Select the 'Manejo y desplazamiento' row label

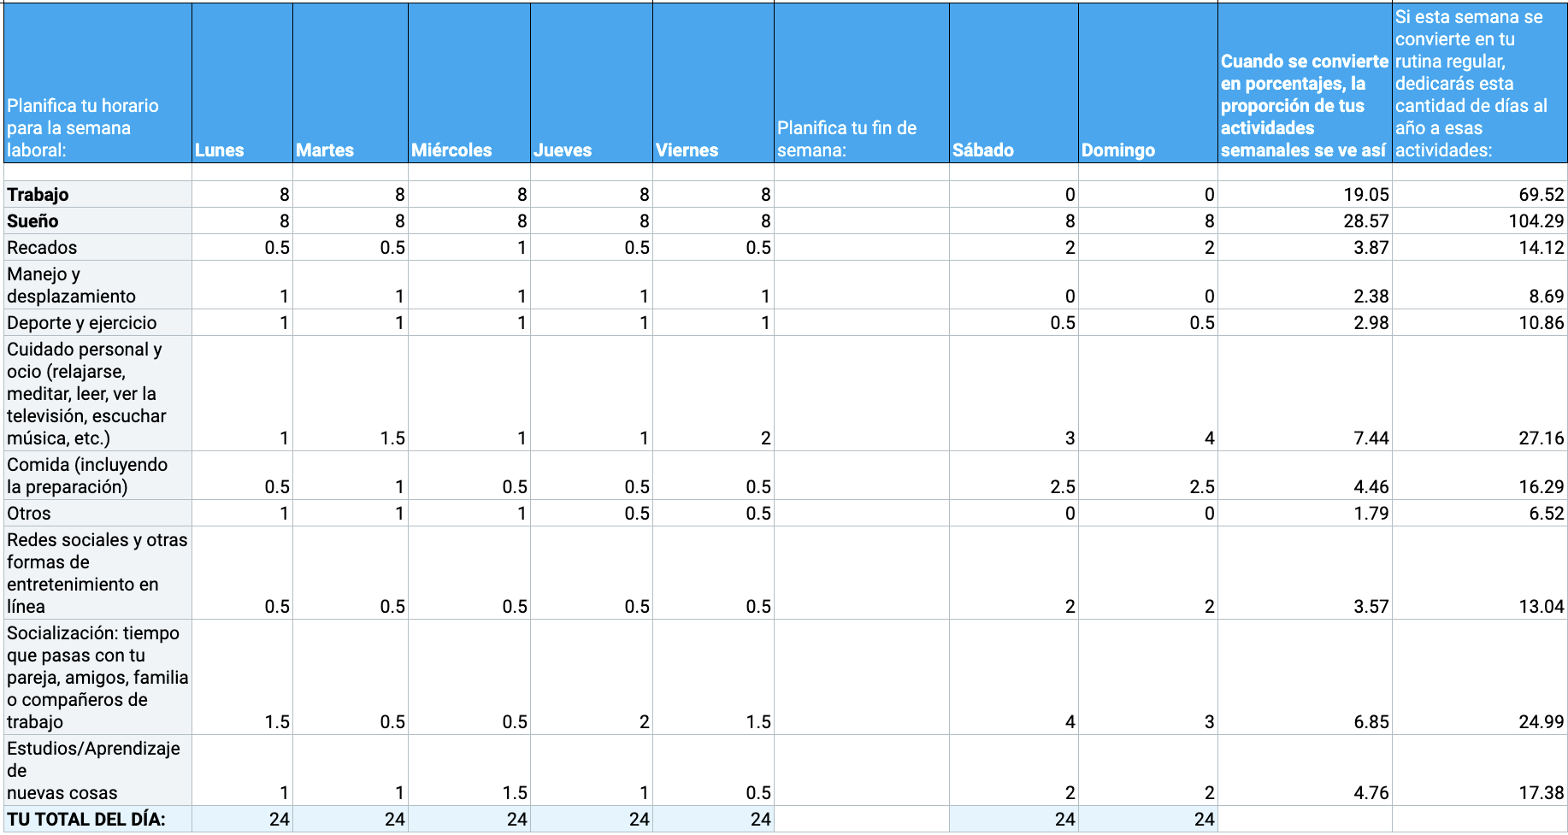click(97, 285)
